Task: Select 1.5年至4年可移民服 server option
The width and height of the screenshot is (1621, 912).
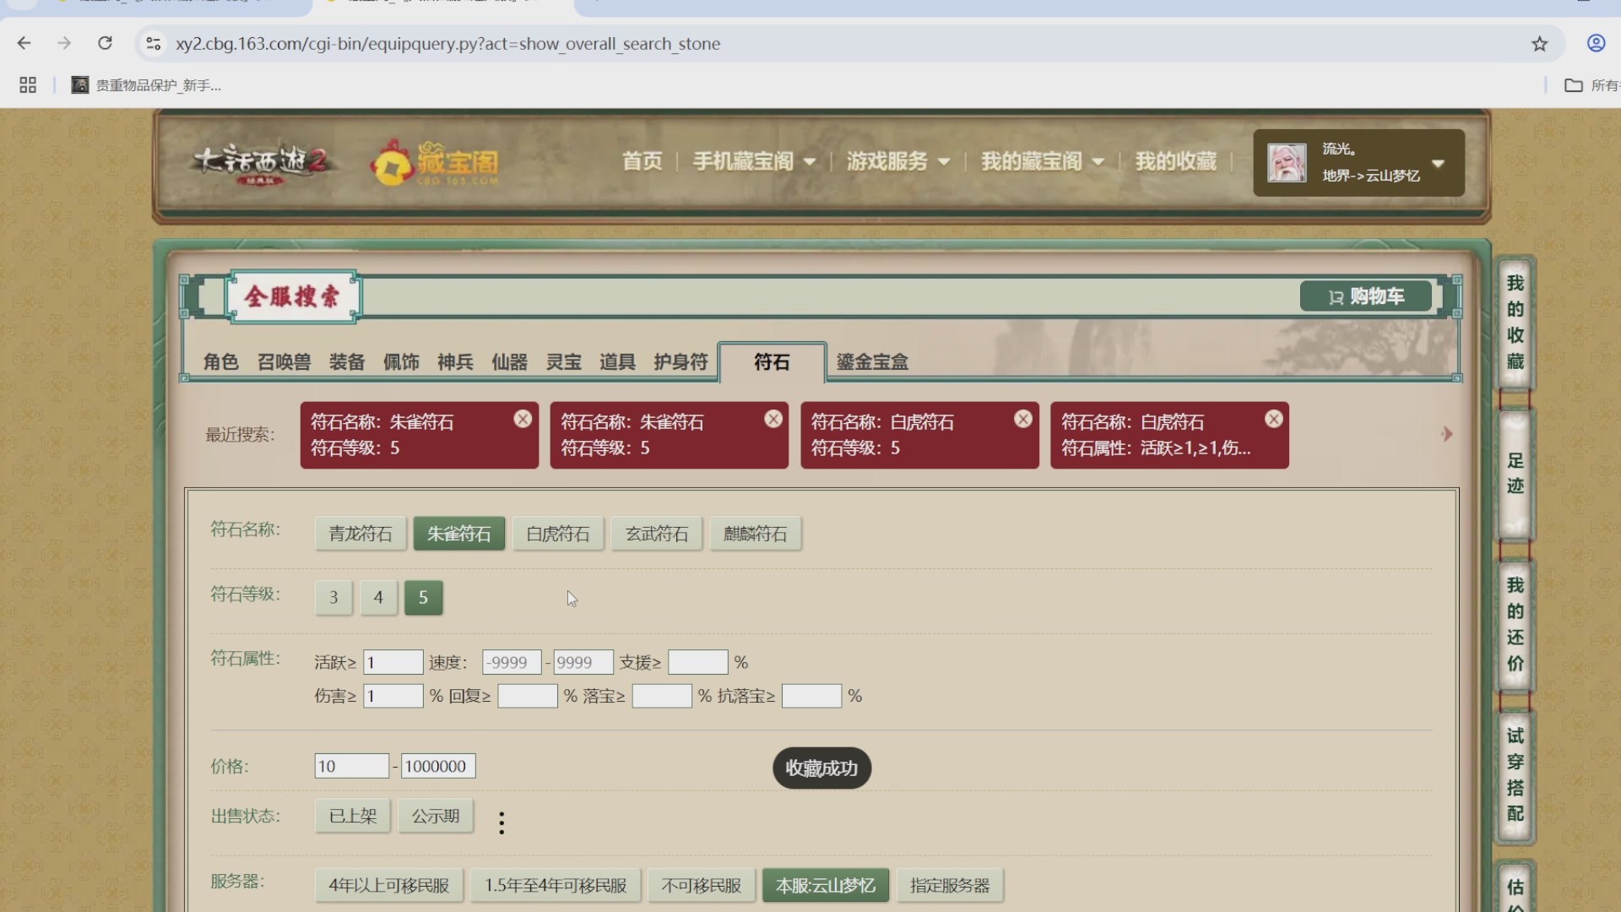Action: click(556, 886)
